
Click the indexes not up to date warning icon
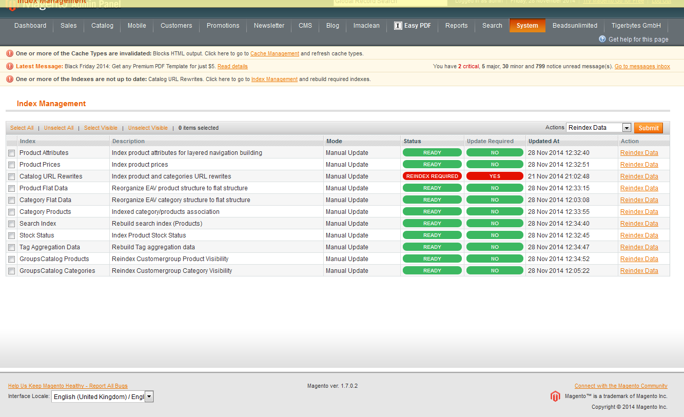coord(10,79)
